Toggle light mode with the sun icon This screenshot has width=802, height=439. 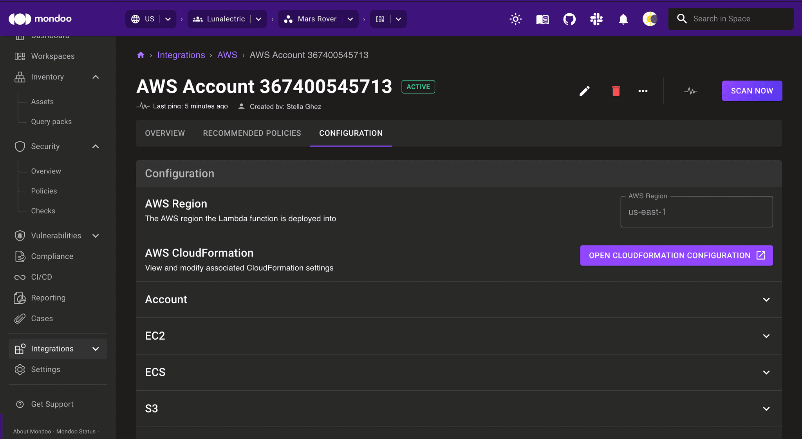coord(515,18)
